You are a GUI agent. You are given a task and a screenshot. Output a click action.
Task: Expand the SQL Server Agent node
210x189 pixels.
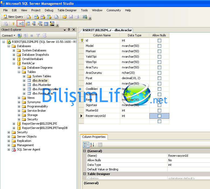tap(9, 149)
